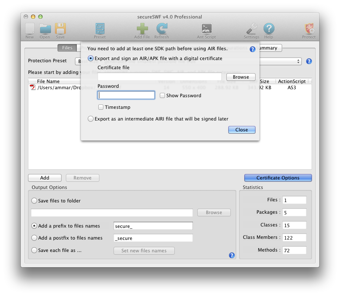Screen dimensions: 340x296
Task: Click the New file toolbar icon
Action: click(x=29, y=30)
